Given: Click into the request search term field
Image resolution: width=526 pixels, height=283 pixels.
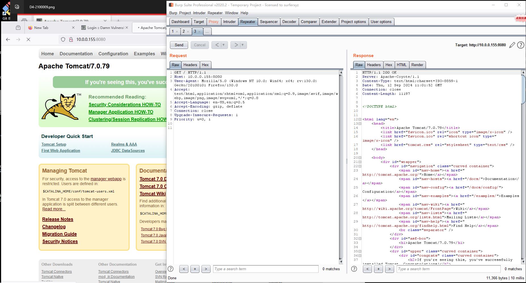Looking at the screenshot, I should tap(266, 269).
